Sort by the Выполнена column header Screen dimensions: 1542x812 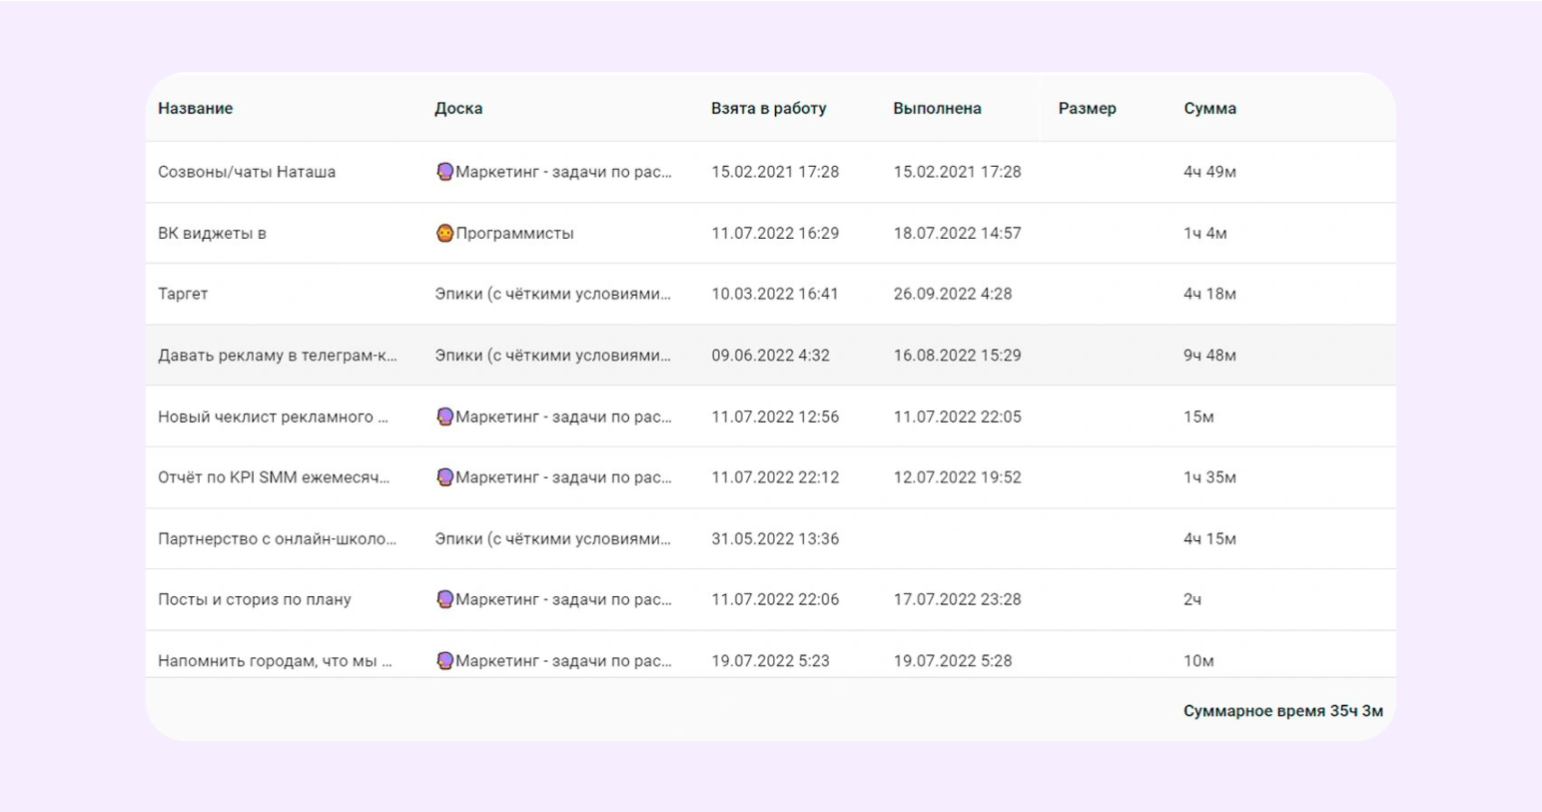pos(937,108)
